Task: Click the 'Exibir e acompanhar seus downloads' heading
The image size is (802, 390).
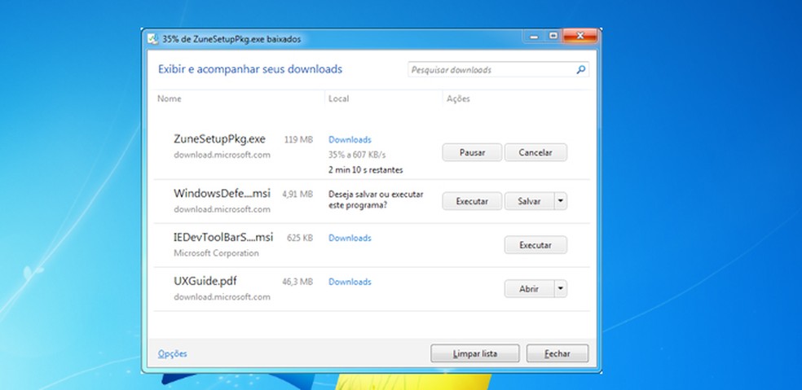Action: [x=250, y=69]
